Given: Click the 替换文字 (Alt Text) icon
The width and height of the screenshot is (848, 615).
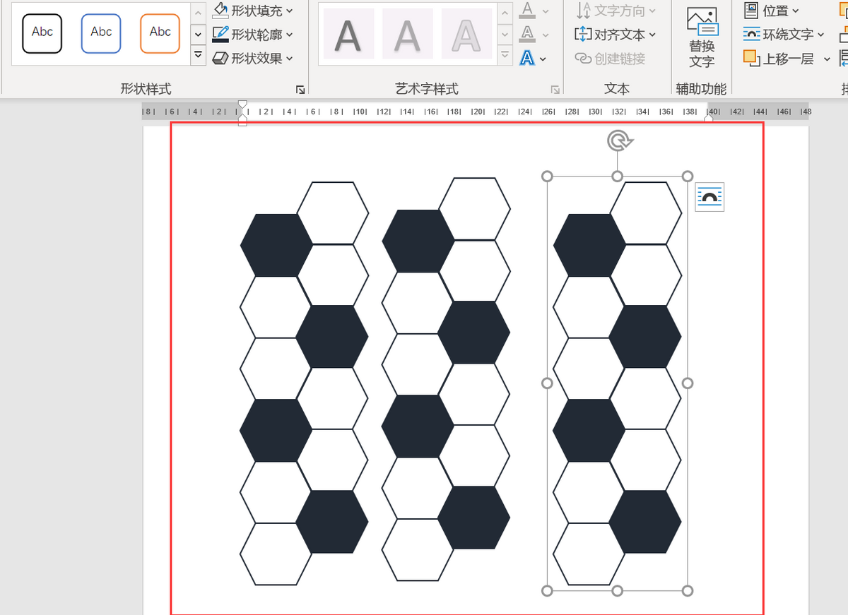Looking at the screenshot, I should click(x=702, y=37).
